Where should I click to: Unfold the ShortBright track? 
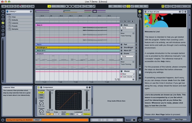(x=122, y=47)
